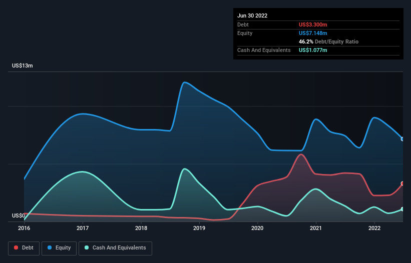
Task: Click the US$0 y-axis label
Action: pyautogui.click(x=19, y=215)
